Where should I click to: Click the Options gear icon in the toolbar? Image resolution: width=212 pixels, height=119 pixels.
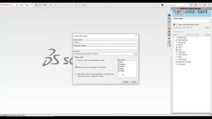coord(83,5)
